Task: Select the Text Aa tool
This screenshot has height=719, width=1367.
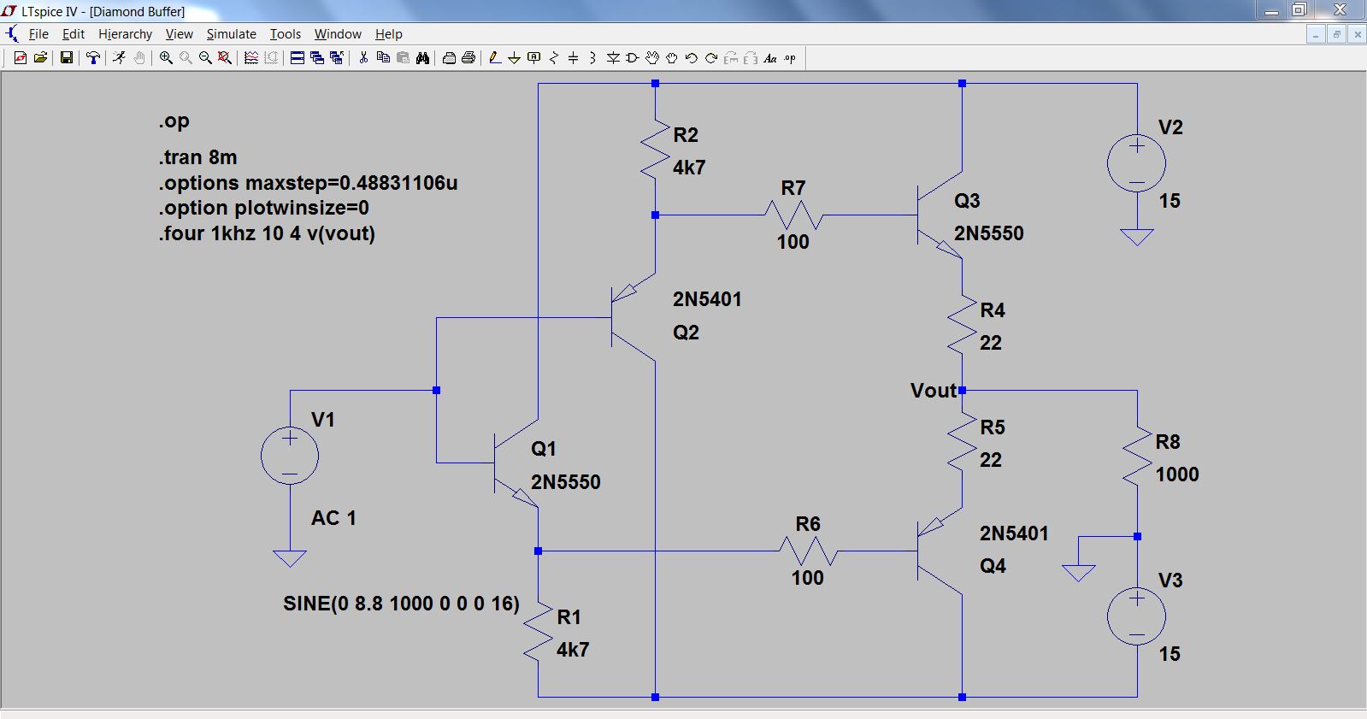Action: pos(770,58)
